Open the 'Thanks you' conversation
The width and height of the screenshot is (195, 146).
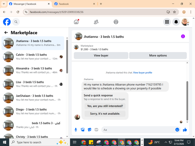pyautogui.click(x=33, y=125)
